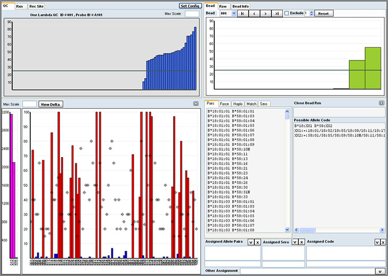Switch to the Rec Site tab

click(x=37, y=6)
